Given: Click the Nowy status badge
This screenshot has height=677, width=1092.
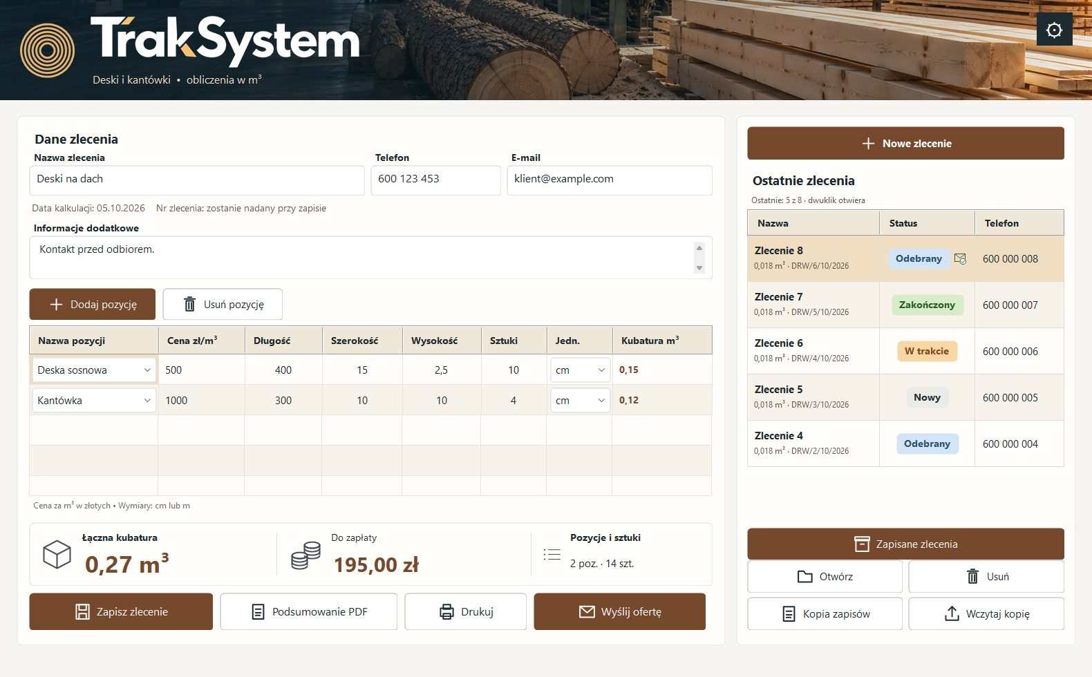Looking at the screenshot, I should click(927, 397).
